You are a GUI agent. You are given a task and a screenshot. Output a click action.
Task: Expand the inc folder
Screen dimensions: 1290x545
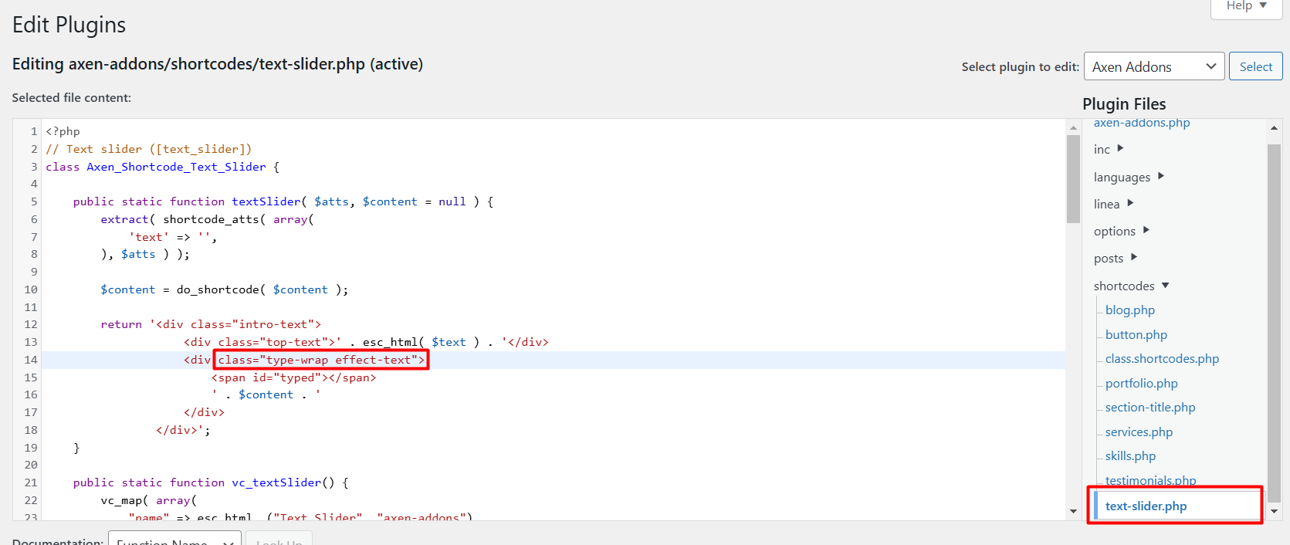pyautogui.click(x=1109, y=149)
